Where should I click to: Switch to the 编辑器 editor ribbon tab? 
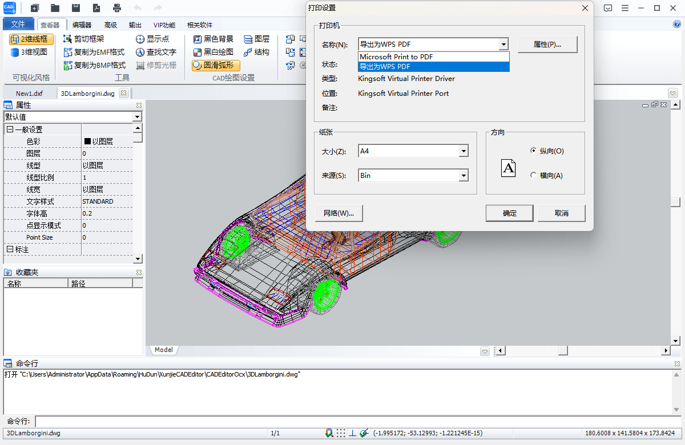click(82, 25)
